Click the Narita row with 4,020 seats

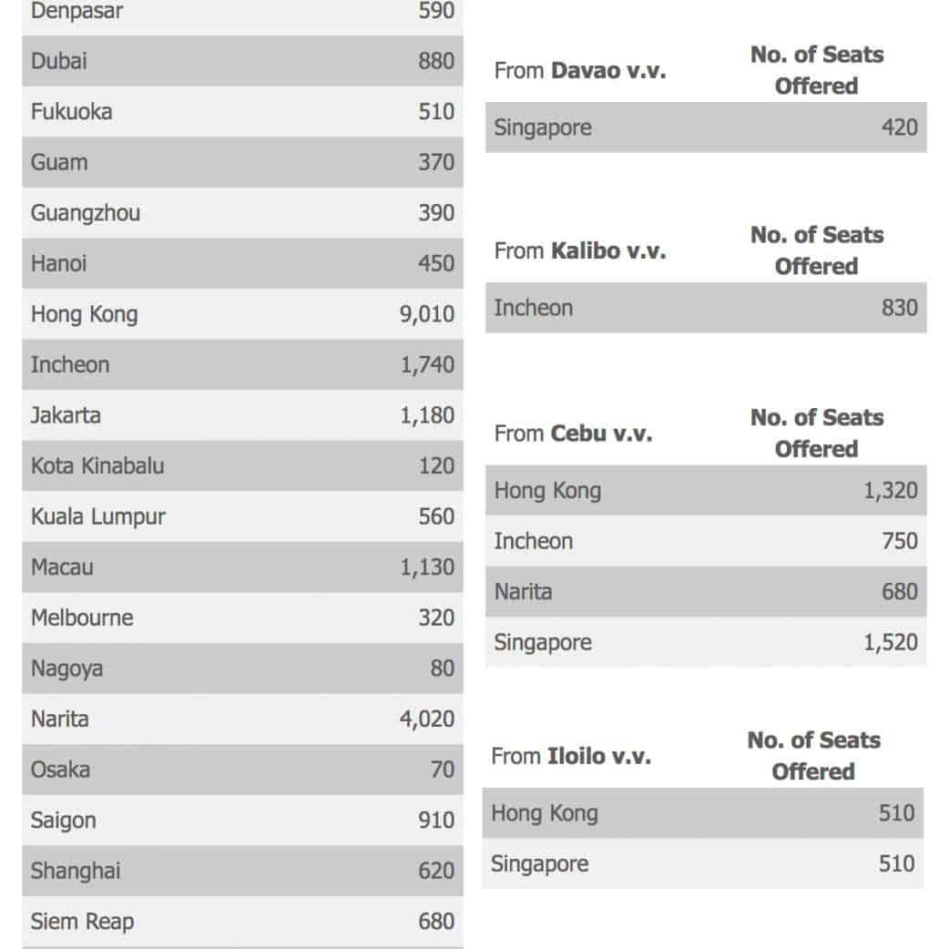click(x=241, y=719)
